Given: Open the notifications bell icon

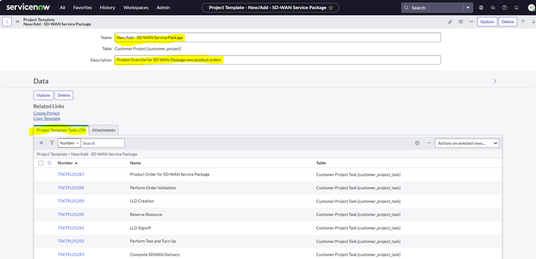Looking at the screenshot, I should click(516, 8).
